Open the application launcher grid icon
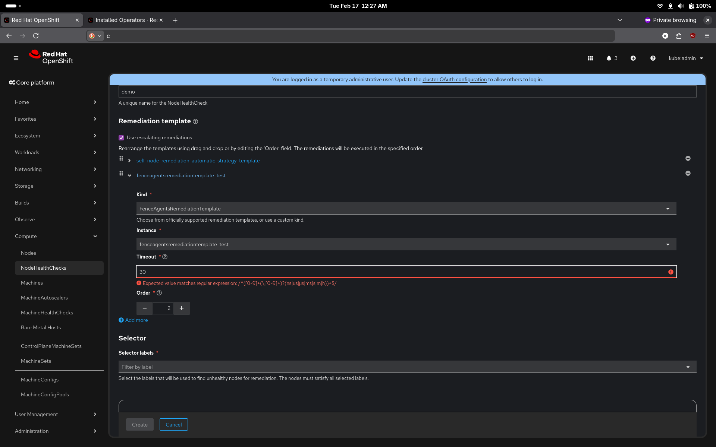Viewport: 716px width, 447px height. pyautogui.click(x=590, y=58)
